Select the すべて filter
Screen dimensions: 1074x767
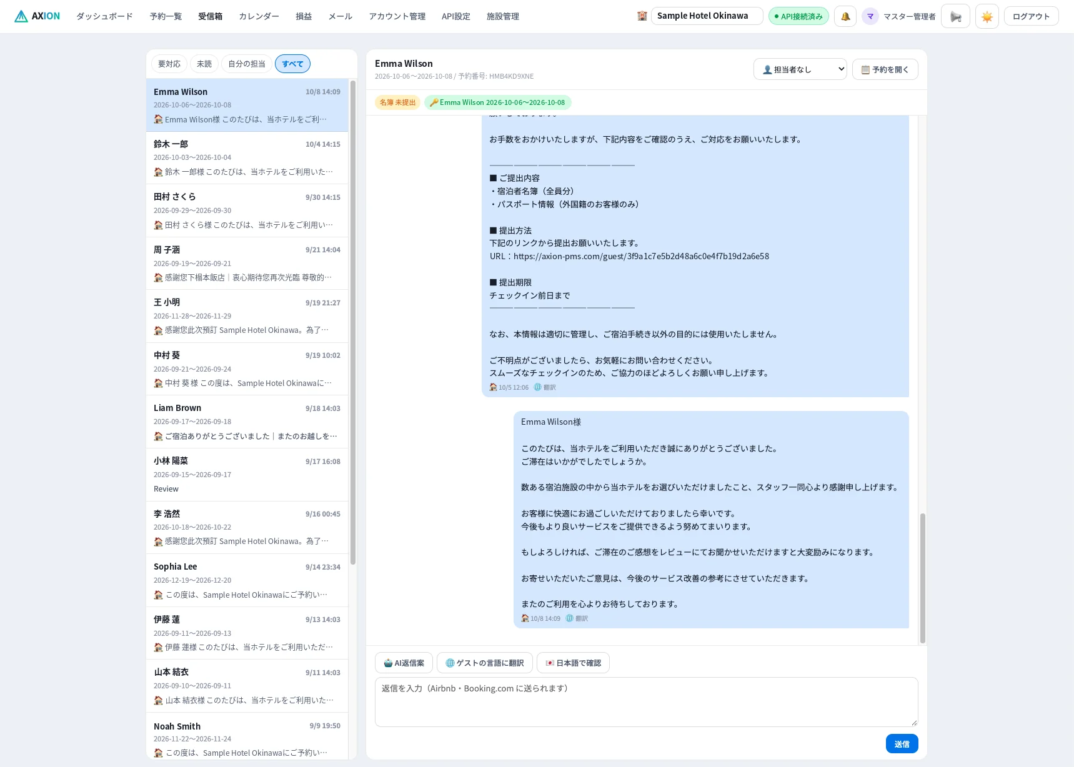[292, 64]
